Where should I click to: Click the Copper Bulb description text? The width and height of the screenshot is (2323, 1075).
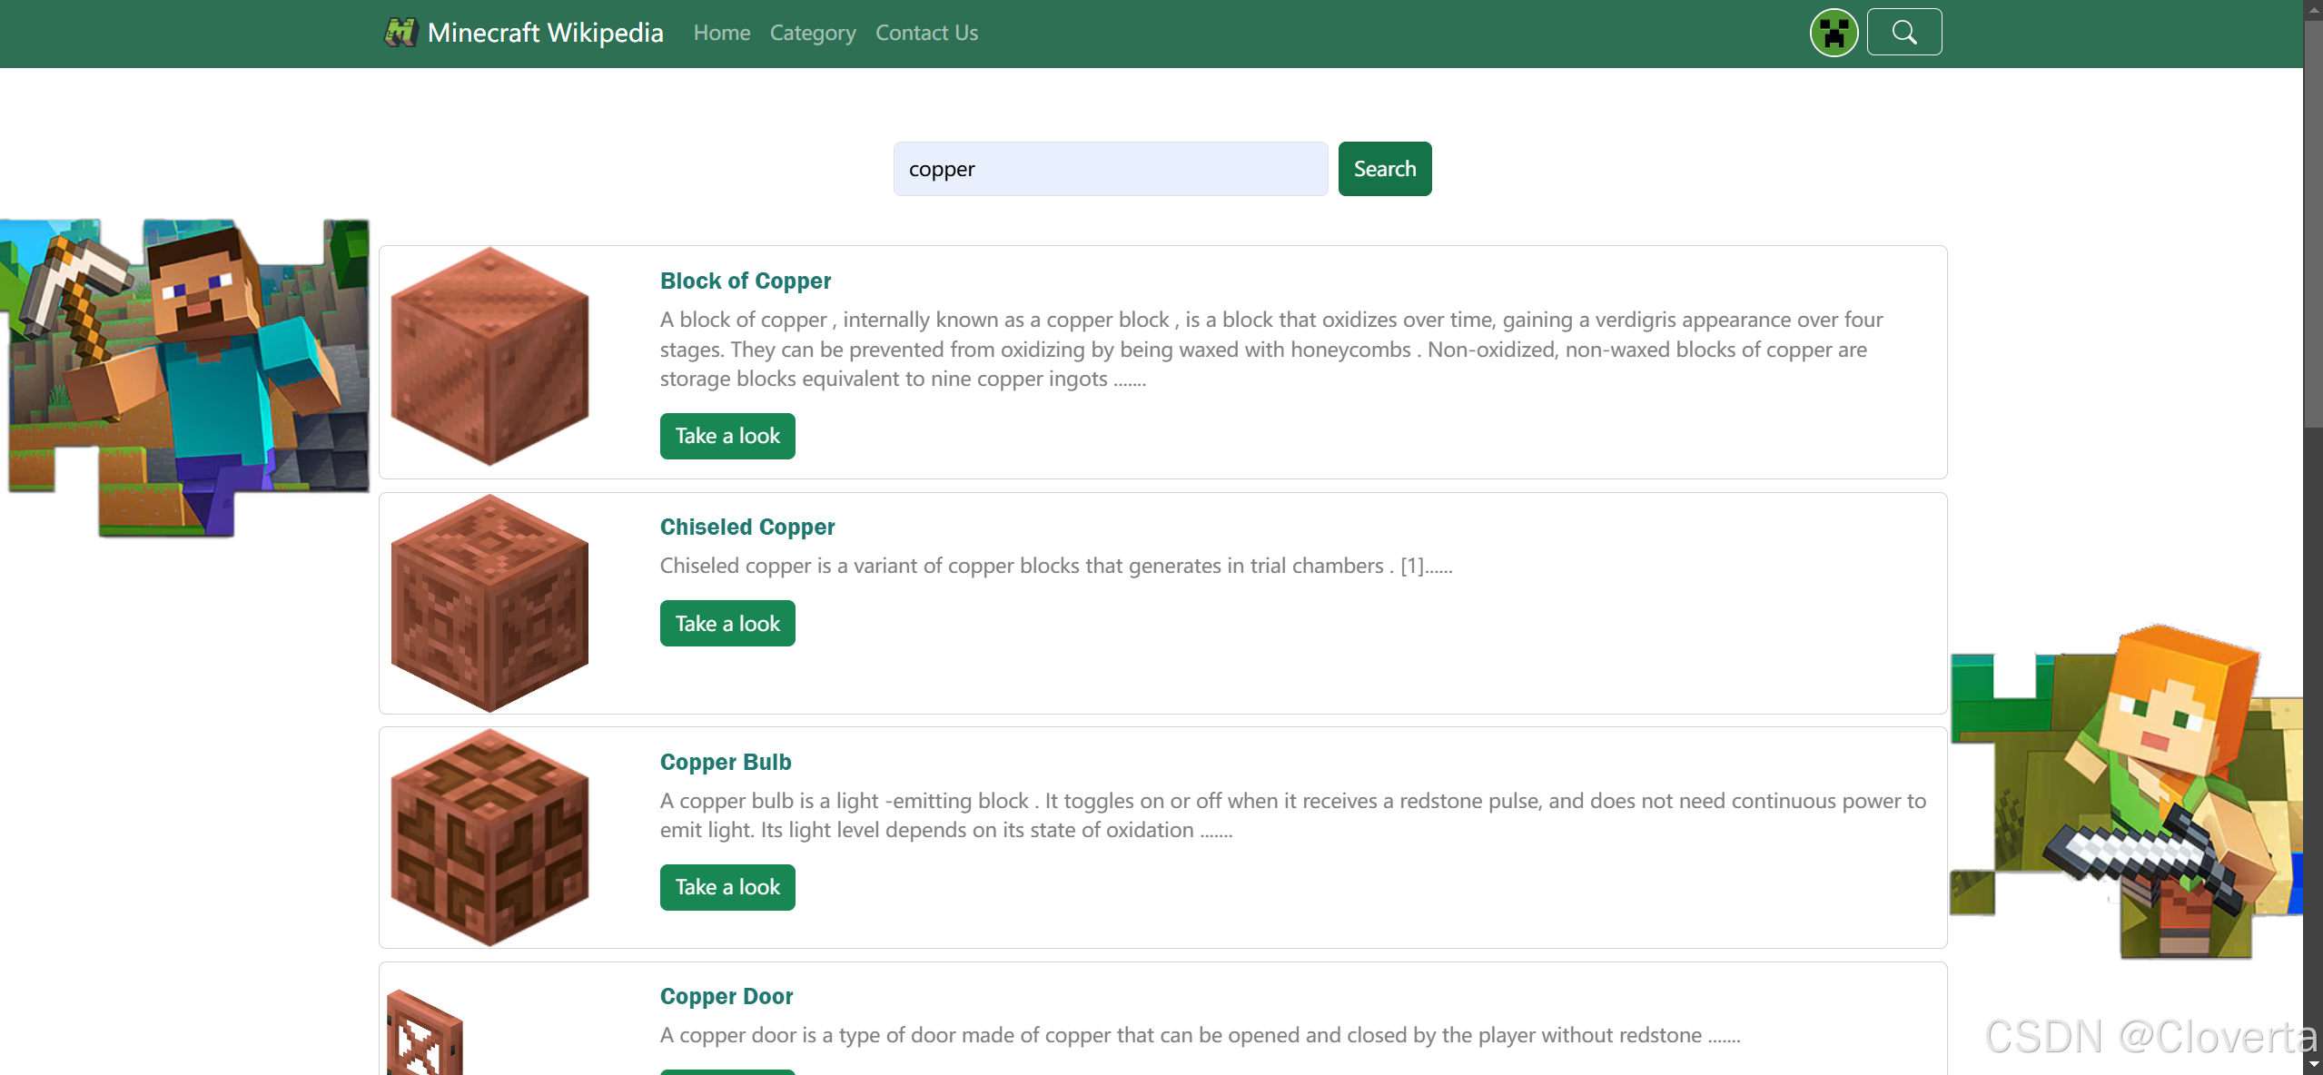click(1293, 815)
